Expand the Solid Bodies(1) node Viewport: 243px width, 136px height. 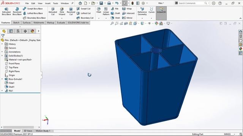(2, 56)
